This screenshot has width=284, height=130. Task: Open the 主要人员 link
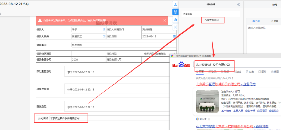[238, 111]
